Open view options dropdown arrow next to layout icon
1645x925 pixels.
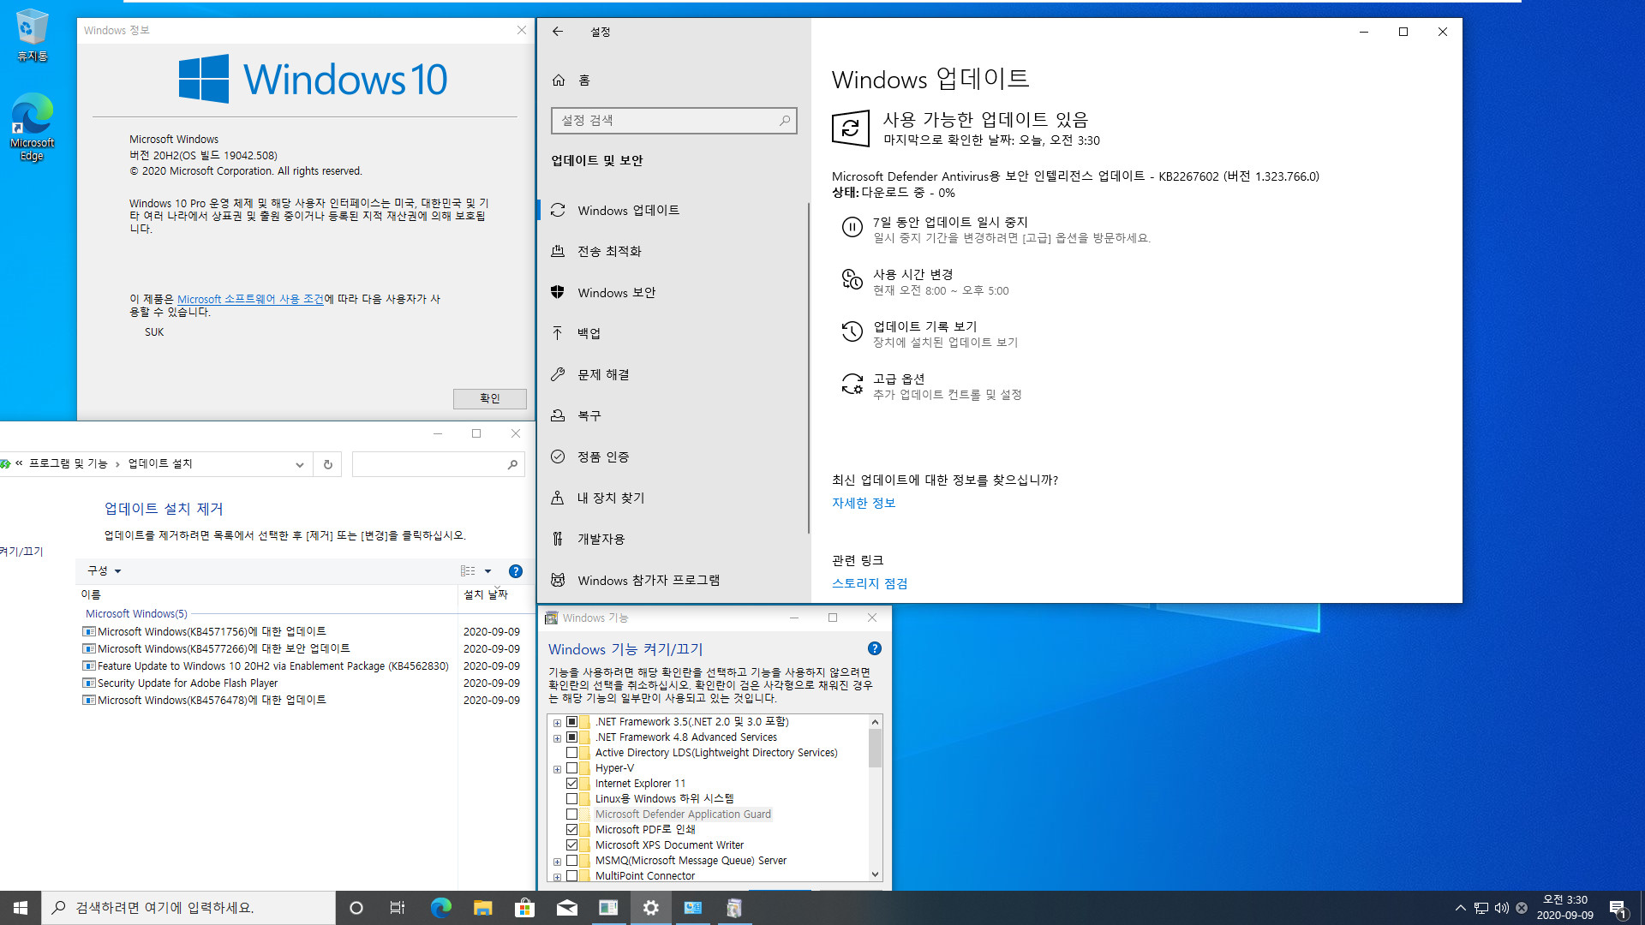pyautogui.click(x=488, y=571)
